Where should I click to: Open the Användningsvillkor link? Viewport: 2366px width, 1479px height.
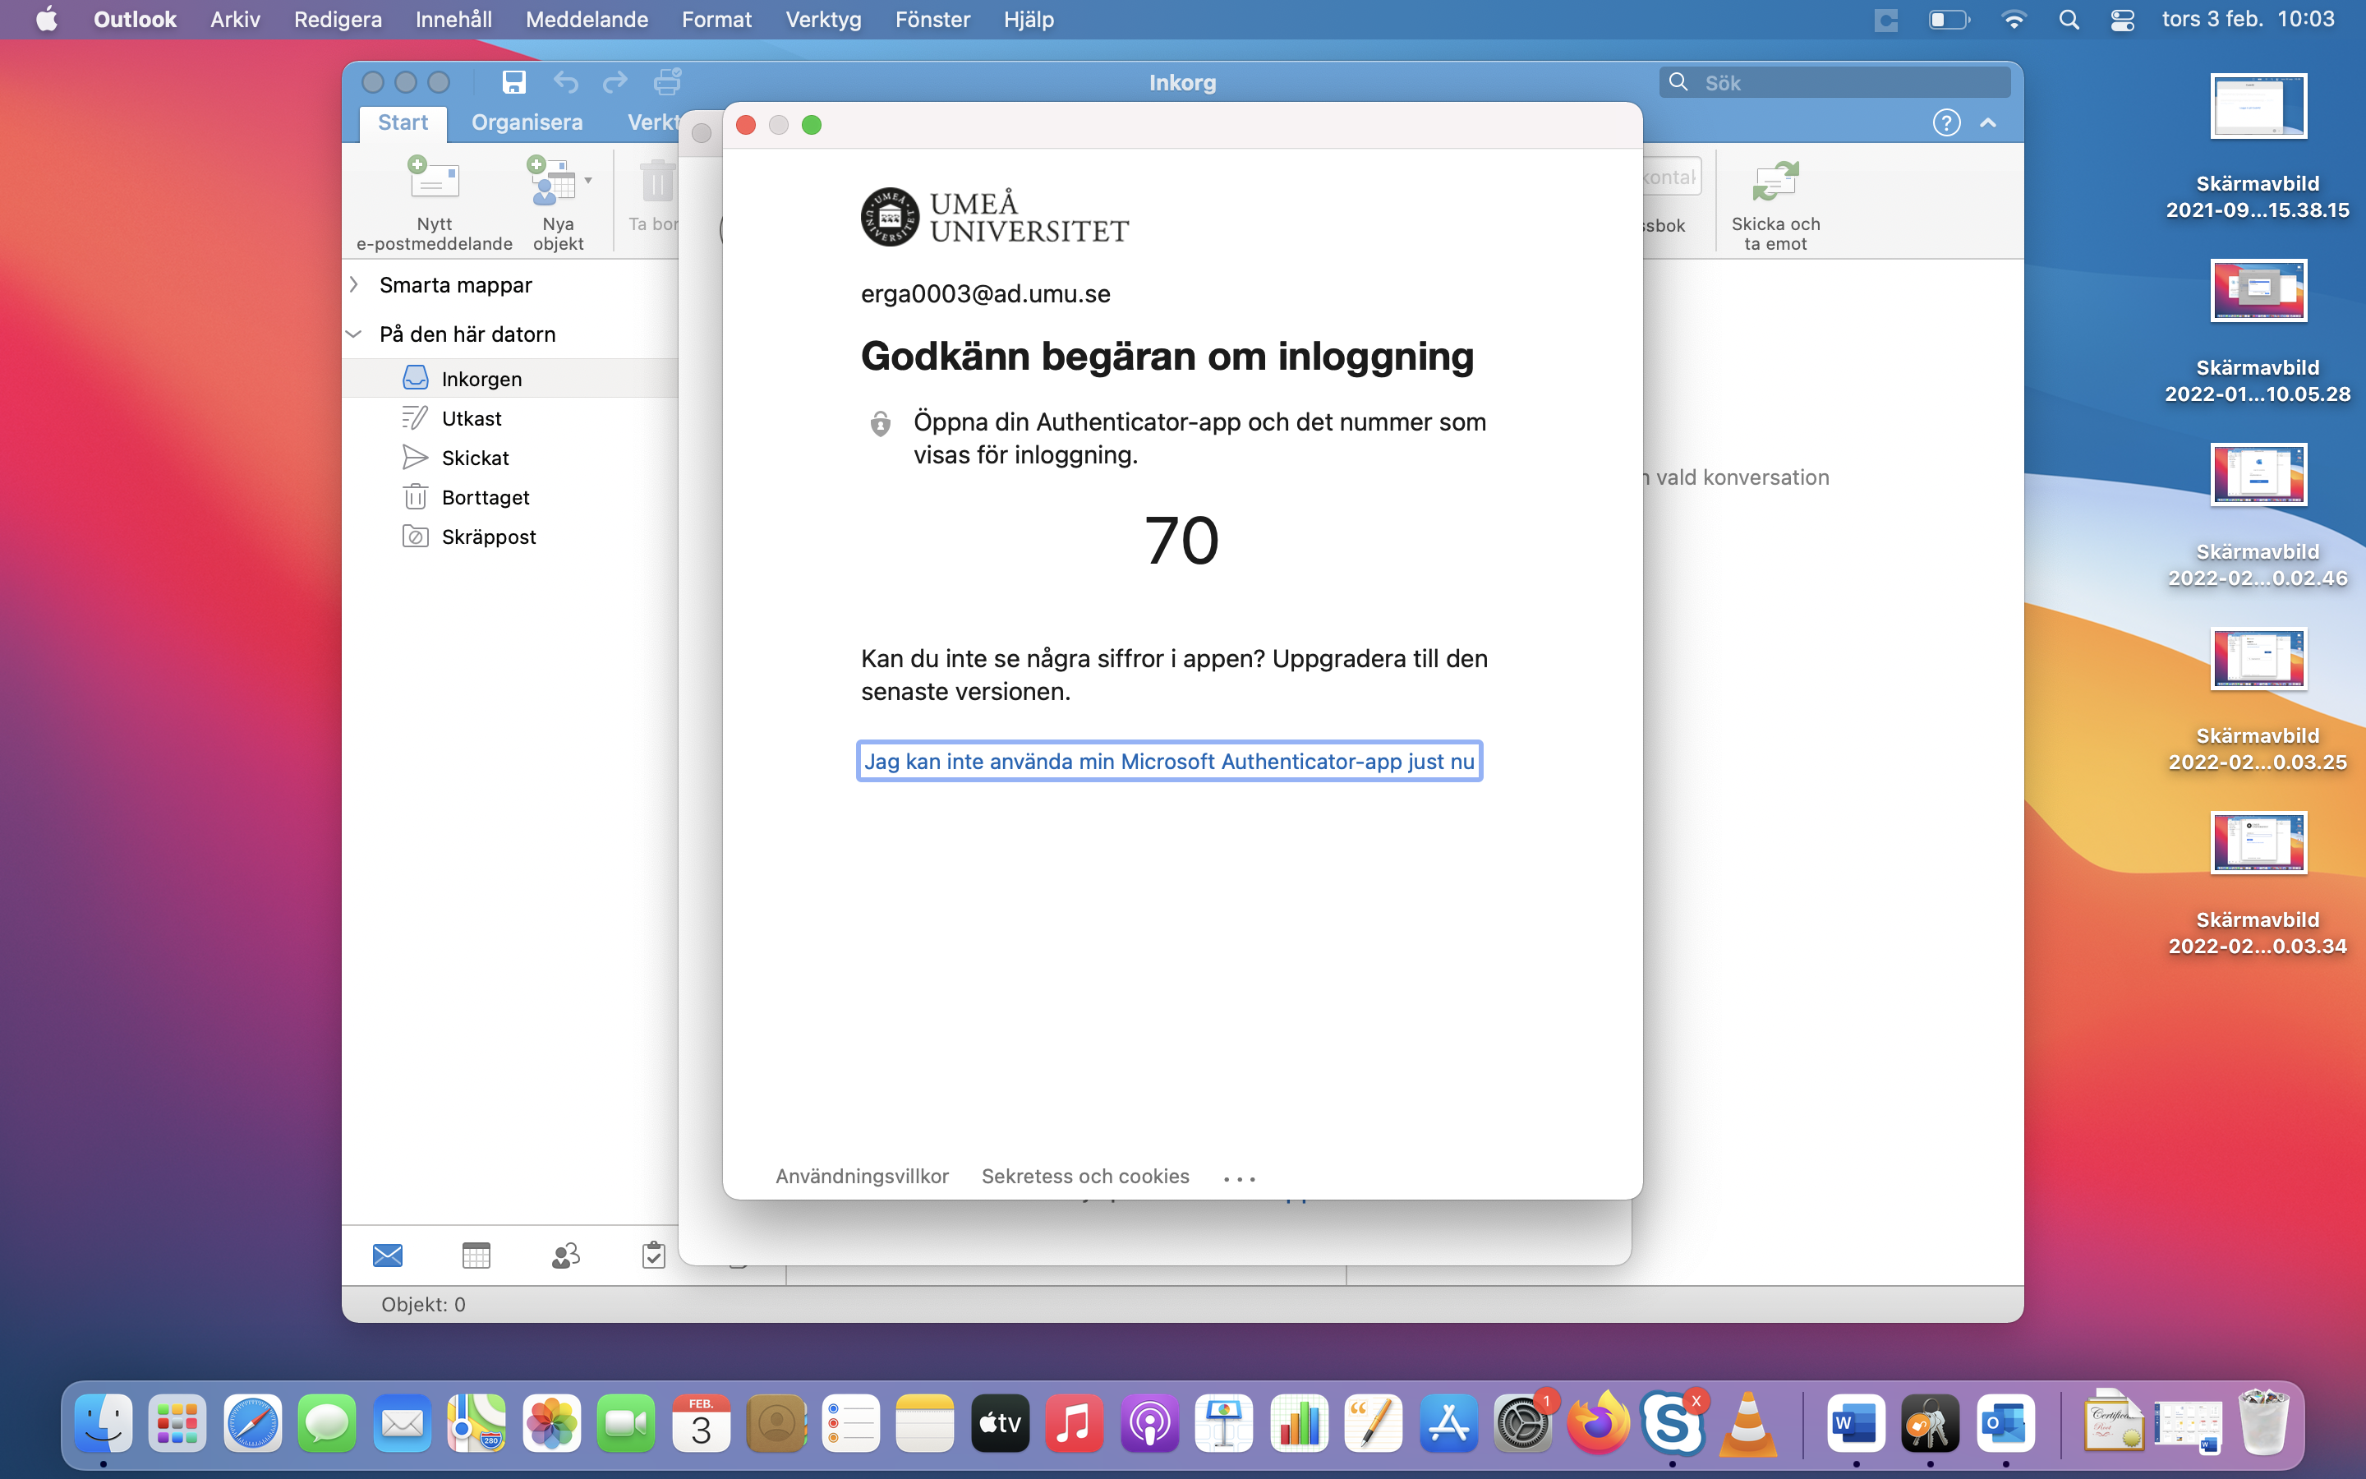pyautogui.click(x=861, y=1176)
